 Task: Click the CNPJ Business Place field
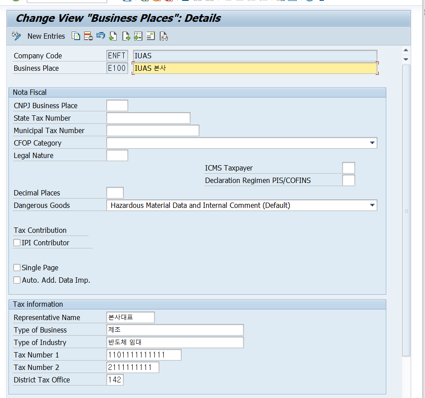[117, 106]
